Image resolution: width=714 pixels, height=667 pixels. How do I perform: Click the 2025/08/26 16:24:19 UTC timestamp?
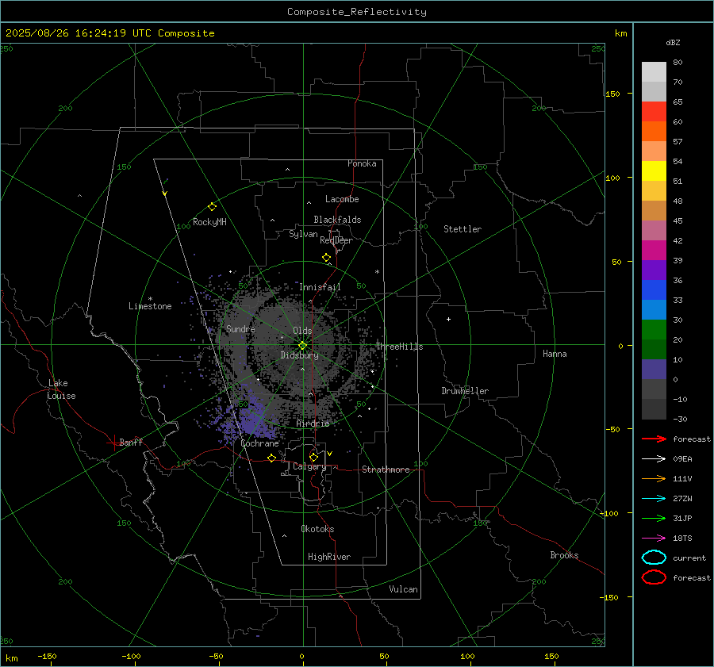pos(72,33)
